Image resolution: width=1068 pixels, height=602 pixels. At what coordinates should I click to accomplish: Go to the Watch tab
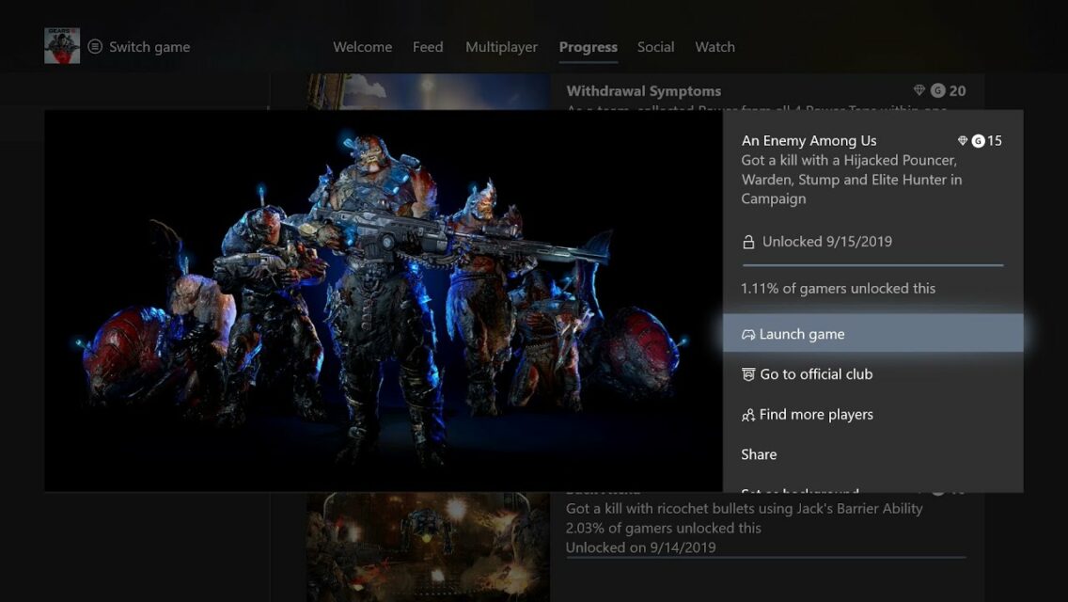tap(715, 47)
